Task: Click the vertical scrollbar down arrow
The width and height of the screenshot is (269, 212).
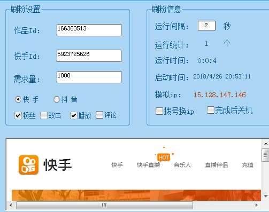Action: [266, 197]
